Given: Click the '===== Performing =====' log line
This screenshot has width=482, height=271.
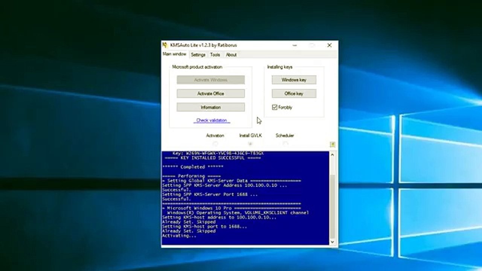Looking at the screenshot, I should 192,176.
